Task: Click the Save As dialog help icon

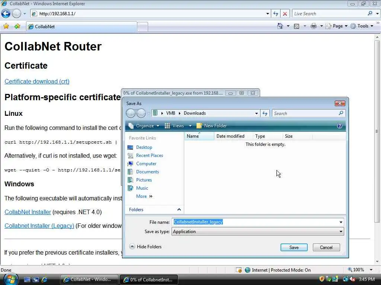Action: pyautogui.click(x=339, y=126)
